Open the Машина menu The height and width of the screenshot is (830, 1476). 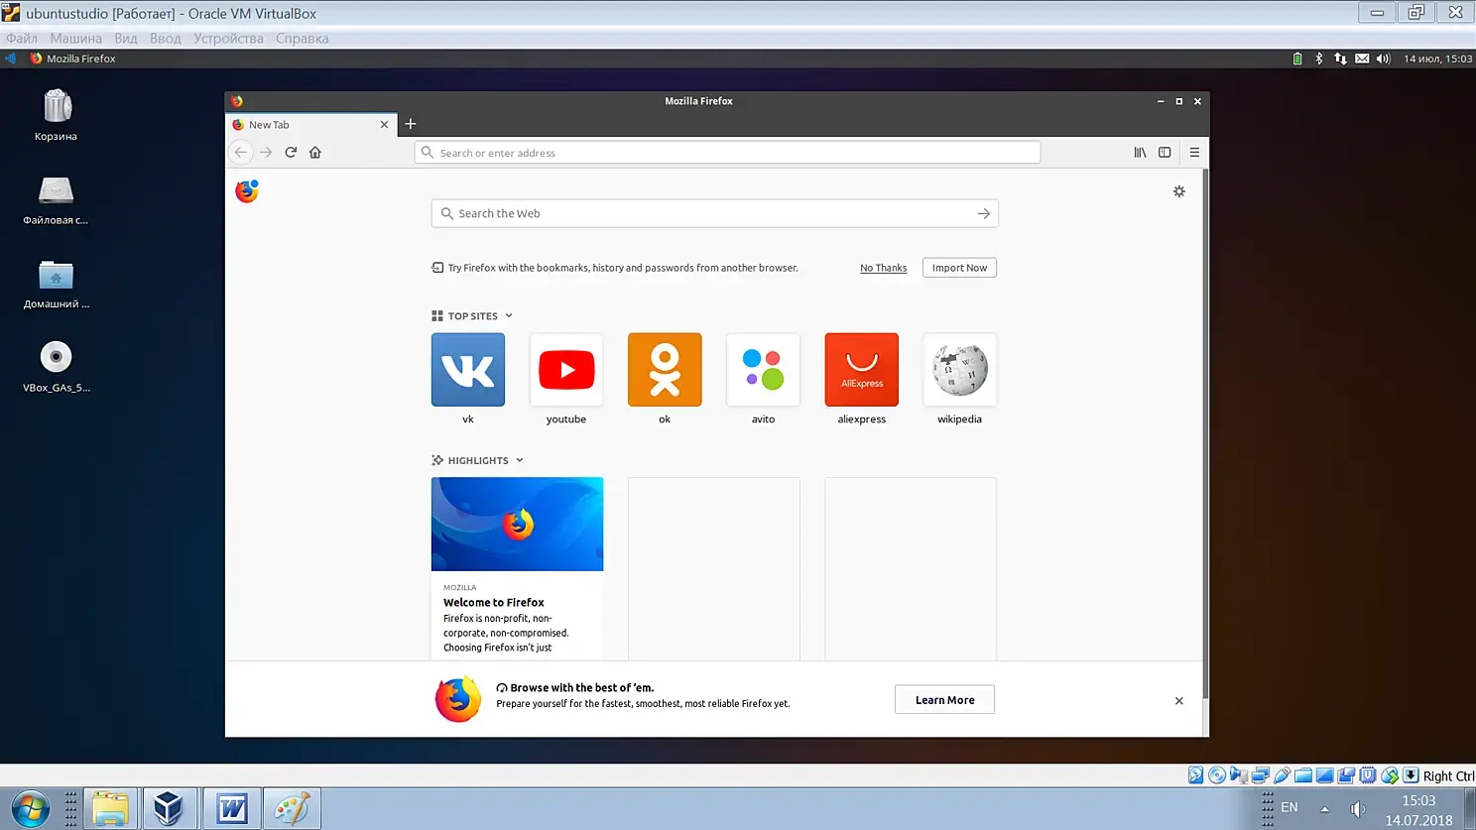[x=76, y=39]
